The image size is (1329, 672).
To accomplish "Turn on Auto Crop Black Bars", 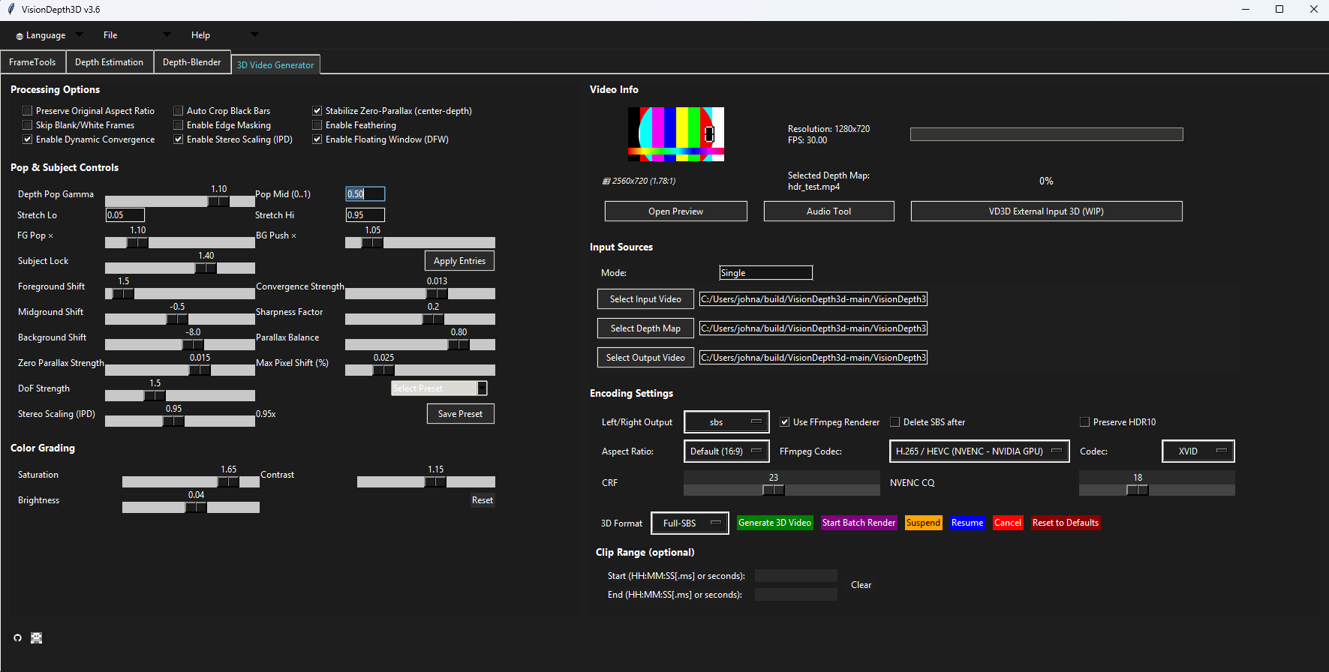I will click(179, 111).
